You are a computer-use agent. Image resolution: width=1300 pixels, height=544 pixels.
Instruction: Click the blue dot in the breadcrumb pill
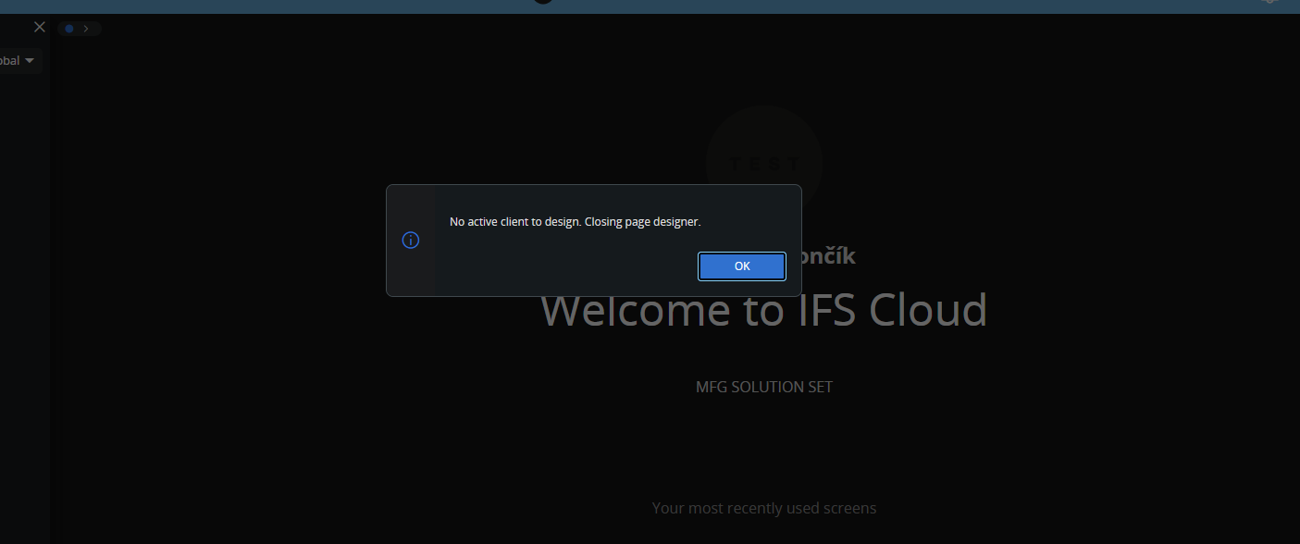pyautogui.click(x=69, y=29)
